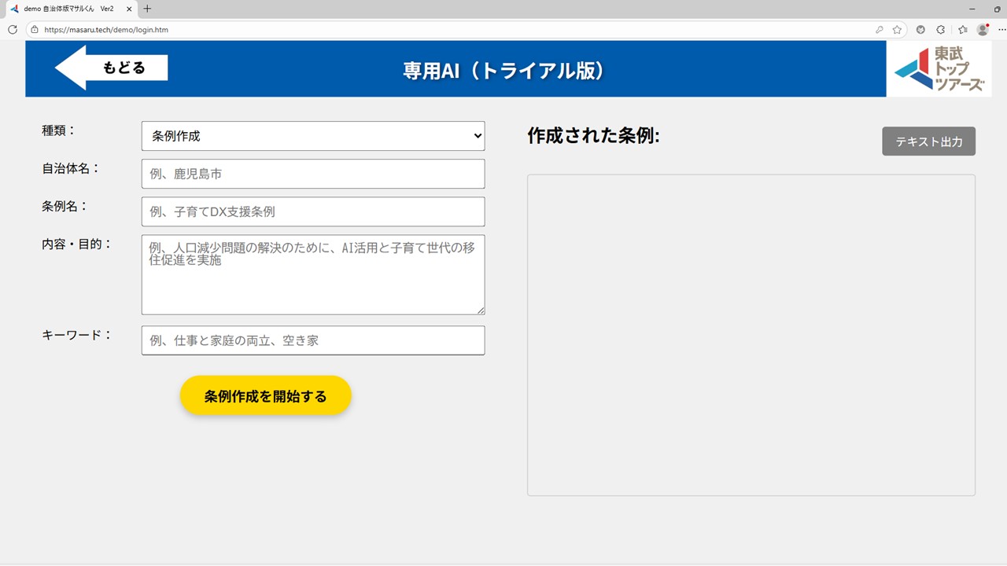Focus the キーワード input field
The height and width of the screenshot is (566, 1007).
tap(313, 340)
